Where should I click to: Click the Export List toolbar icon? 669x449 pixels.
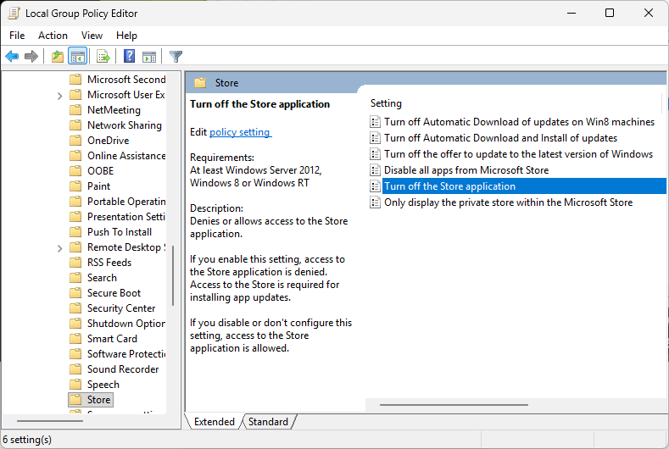point(103,56)
